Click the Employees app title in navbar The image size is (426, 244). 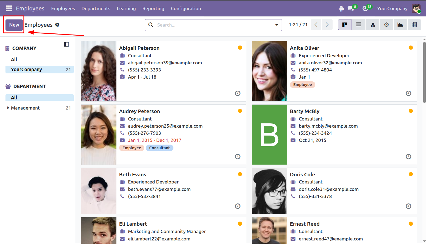coord(30,8)
